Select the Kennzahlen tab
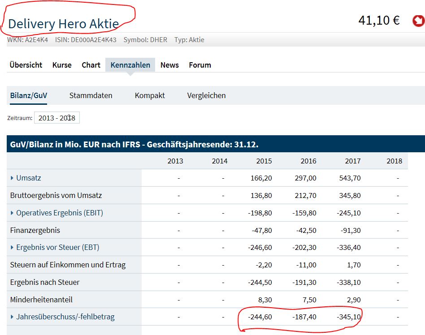The image size is (425, 335). click(x=130, y=65)
